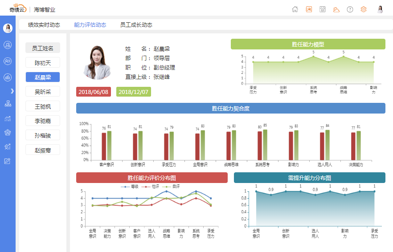Go to home via house icon
The image size is (393, 252).
coord(295,9)
